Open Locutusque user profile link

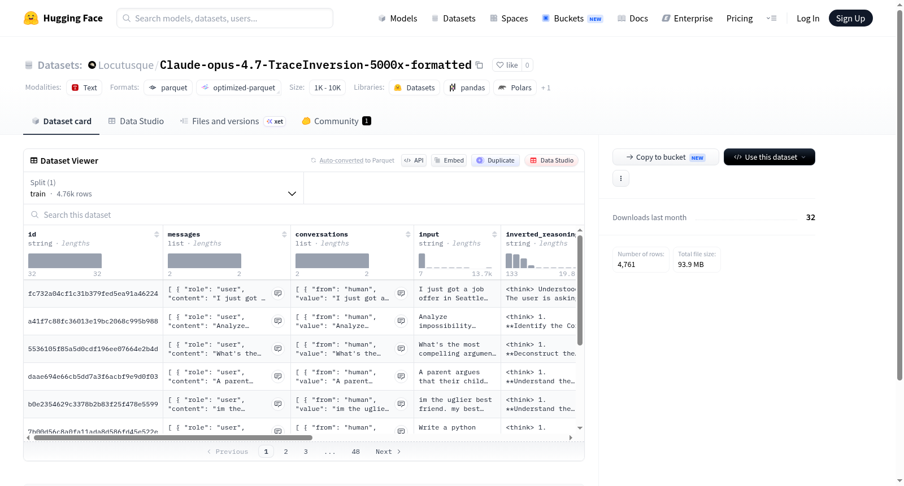point(126,65)
